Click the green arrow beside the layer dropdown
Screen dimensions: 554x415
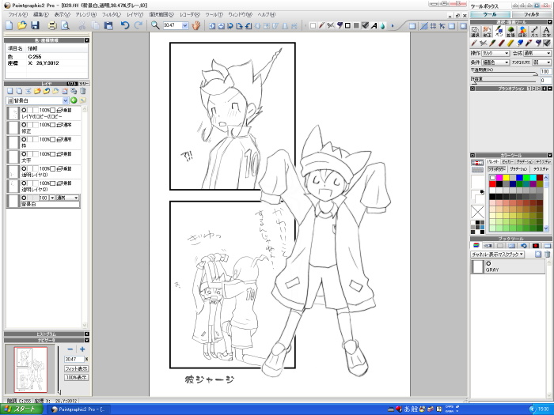pos(74,100)
